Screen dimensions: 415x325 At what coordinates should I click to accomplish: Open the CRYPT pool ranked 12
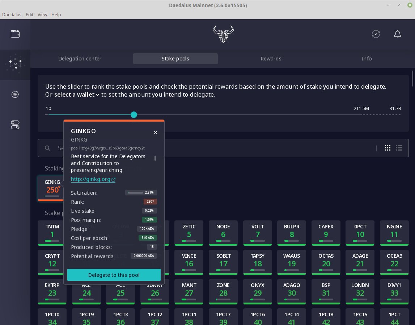pyautogui.click(x=51, y=262)
